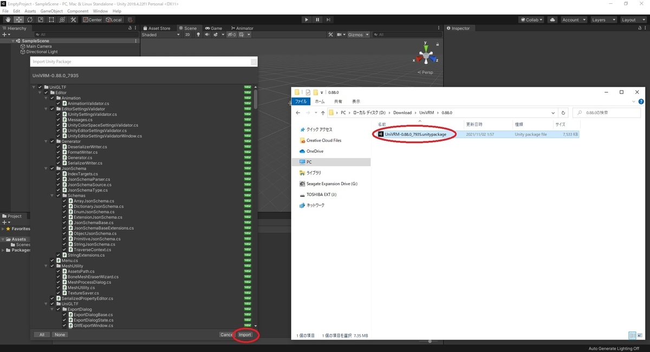This screenshot has width=650, height=352.
Task: Open the Component menu
Action: [78, 11]
